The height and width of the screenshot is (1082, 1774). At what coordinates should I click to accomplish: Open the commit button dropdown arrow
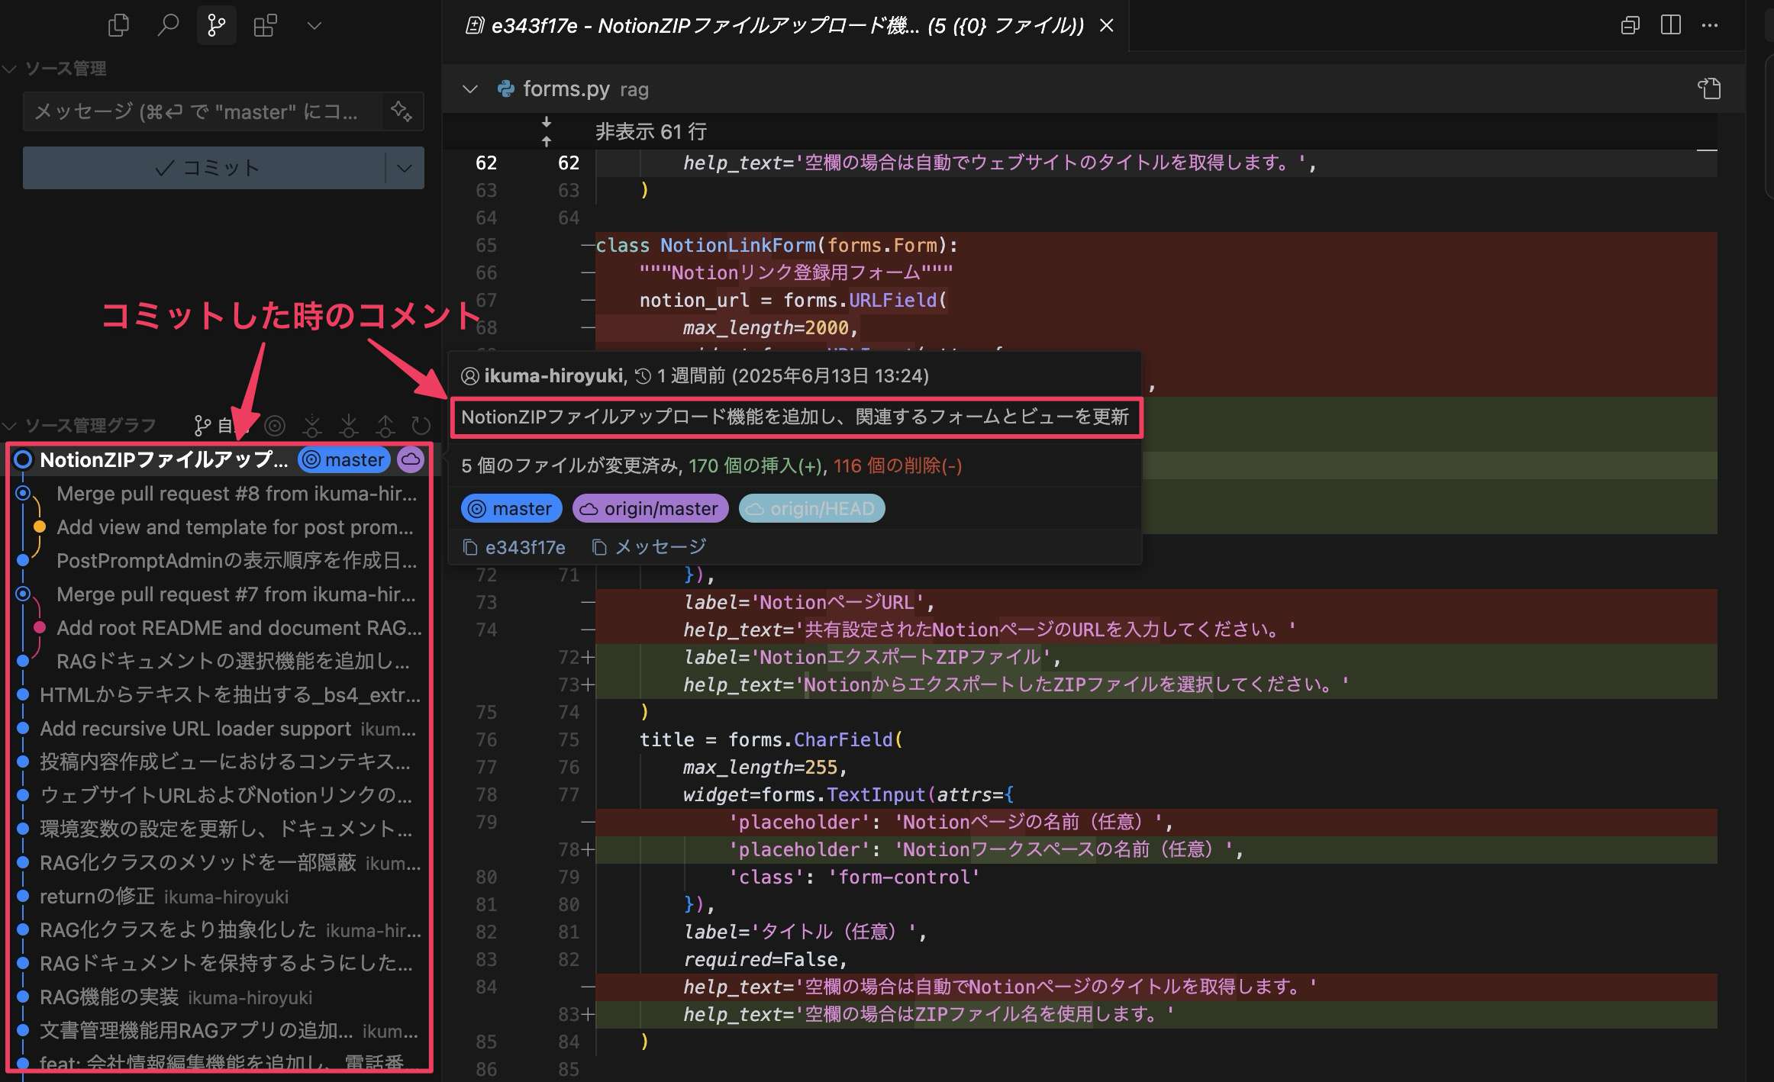point(405,168)
